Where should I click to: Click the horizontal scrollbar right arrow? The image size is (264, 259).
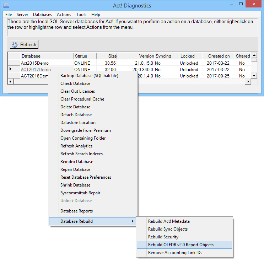pyautogui.click(x=248, y=82)
